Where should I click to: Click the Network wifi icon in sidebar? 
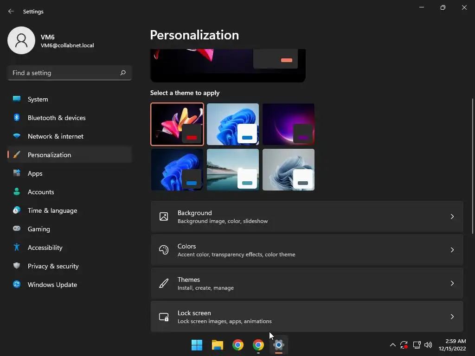(17, 136)
